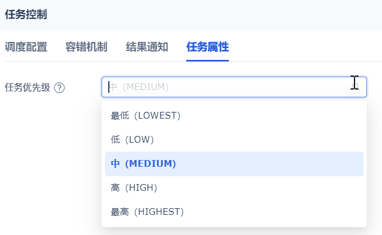
Task: Go to the 结果通知 tab
Action: point(147,47)
